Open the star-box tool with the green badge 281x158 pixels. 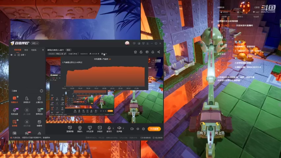click(39, 111)
